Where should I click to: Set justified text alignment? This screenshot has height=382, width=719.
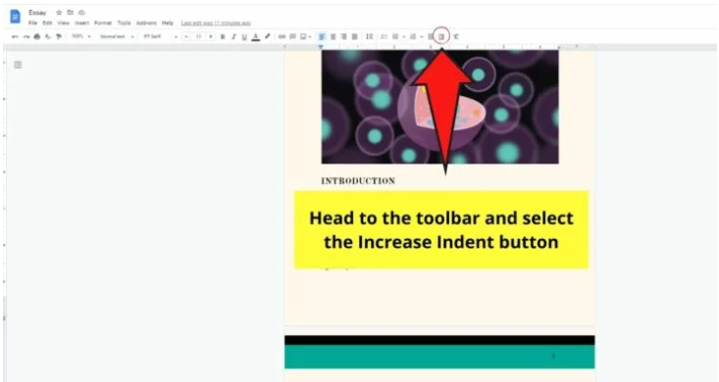tap(354, 36)
